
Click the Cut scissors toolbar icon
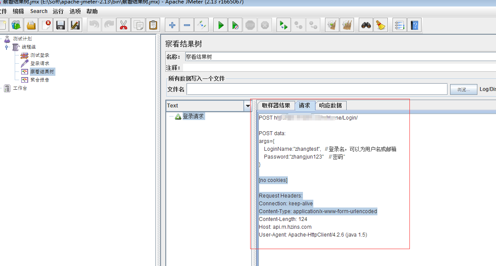pos(124,25)
